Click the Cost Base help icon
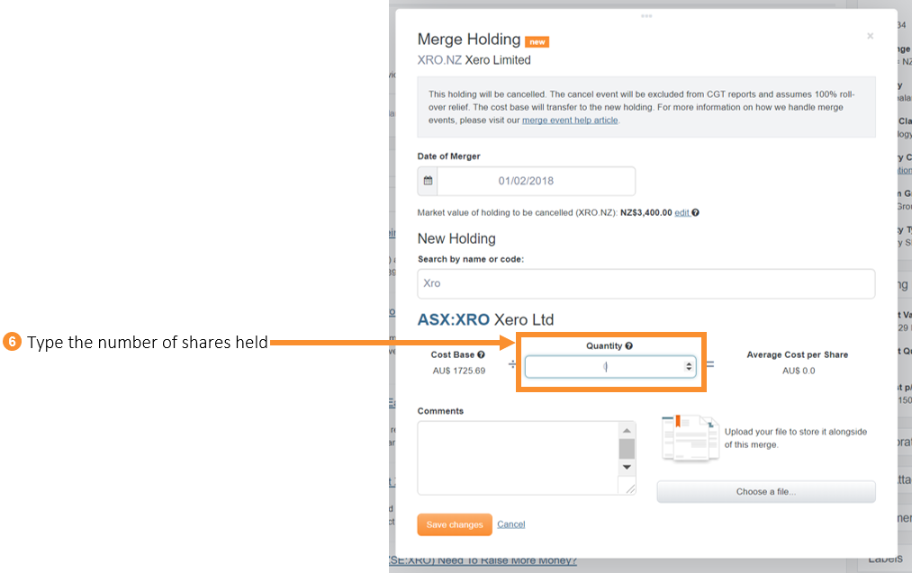912x573 pixels. pos(482,354)
